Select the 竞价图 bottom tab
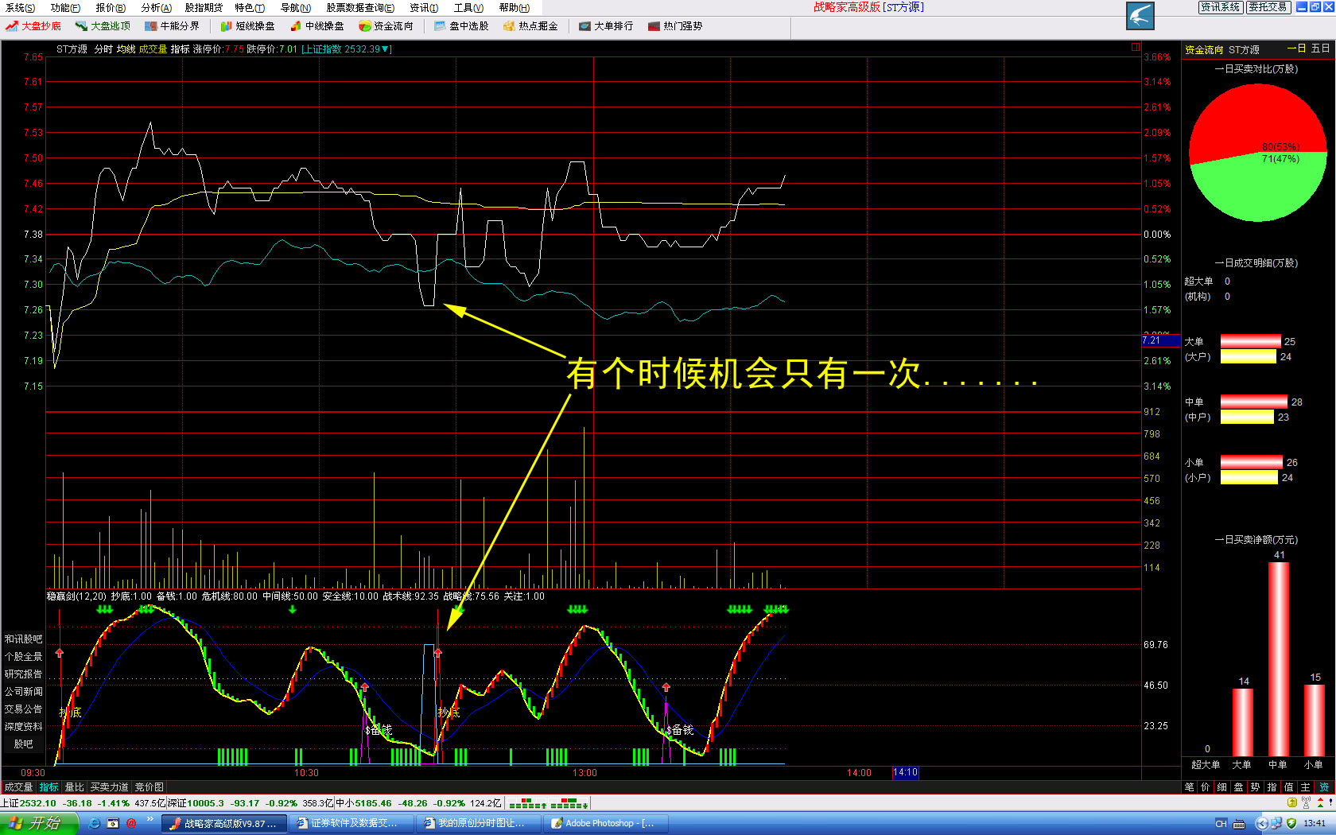 149,787
